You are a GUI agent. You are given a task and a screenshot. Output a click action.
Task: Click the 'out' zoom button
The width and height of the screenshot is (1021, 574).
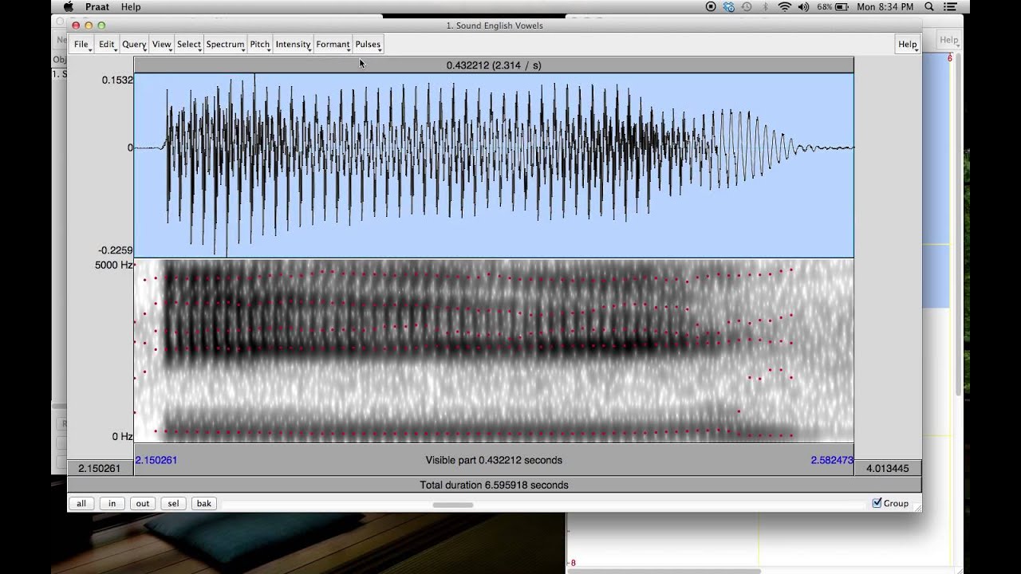pos(142,503)
